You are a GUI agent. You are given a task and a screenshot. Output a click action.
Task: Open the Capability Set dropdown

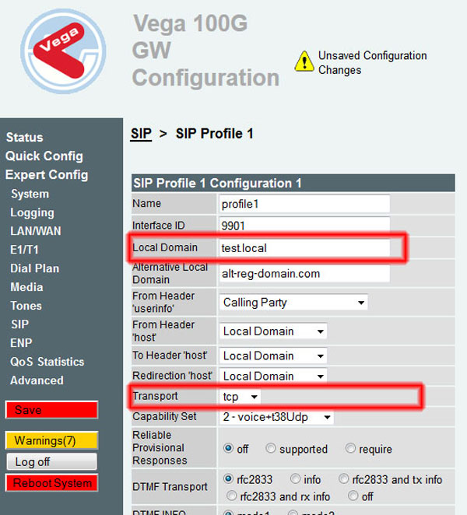(276, 417)
